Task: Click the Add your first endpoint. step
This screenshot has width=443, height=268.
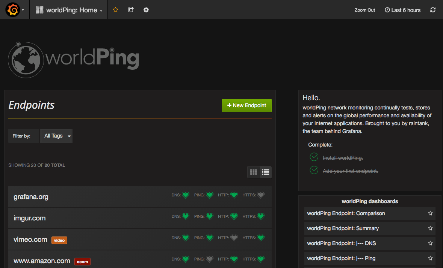Action: click(x=350, y=171)
